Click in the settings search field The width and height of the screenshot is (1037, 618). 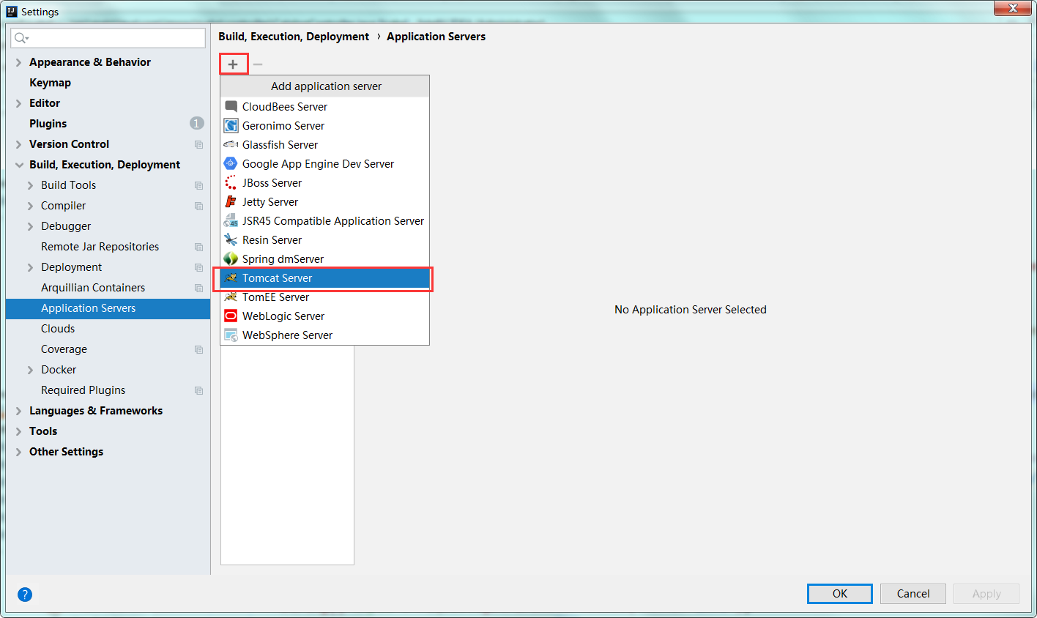[108, 38]
